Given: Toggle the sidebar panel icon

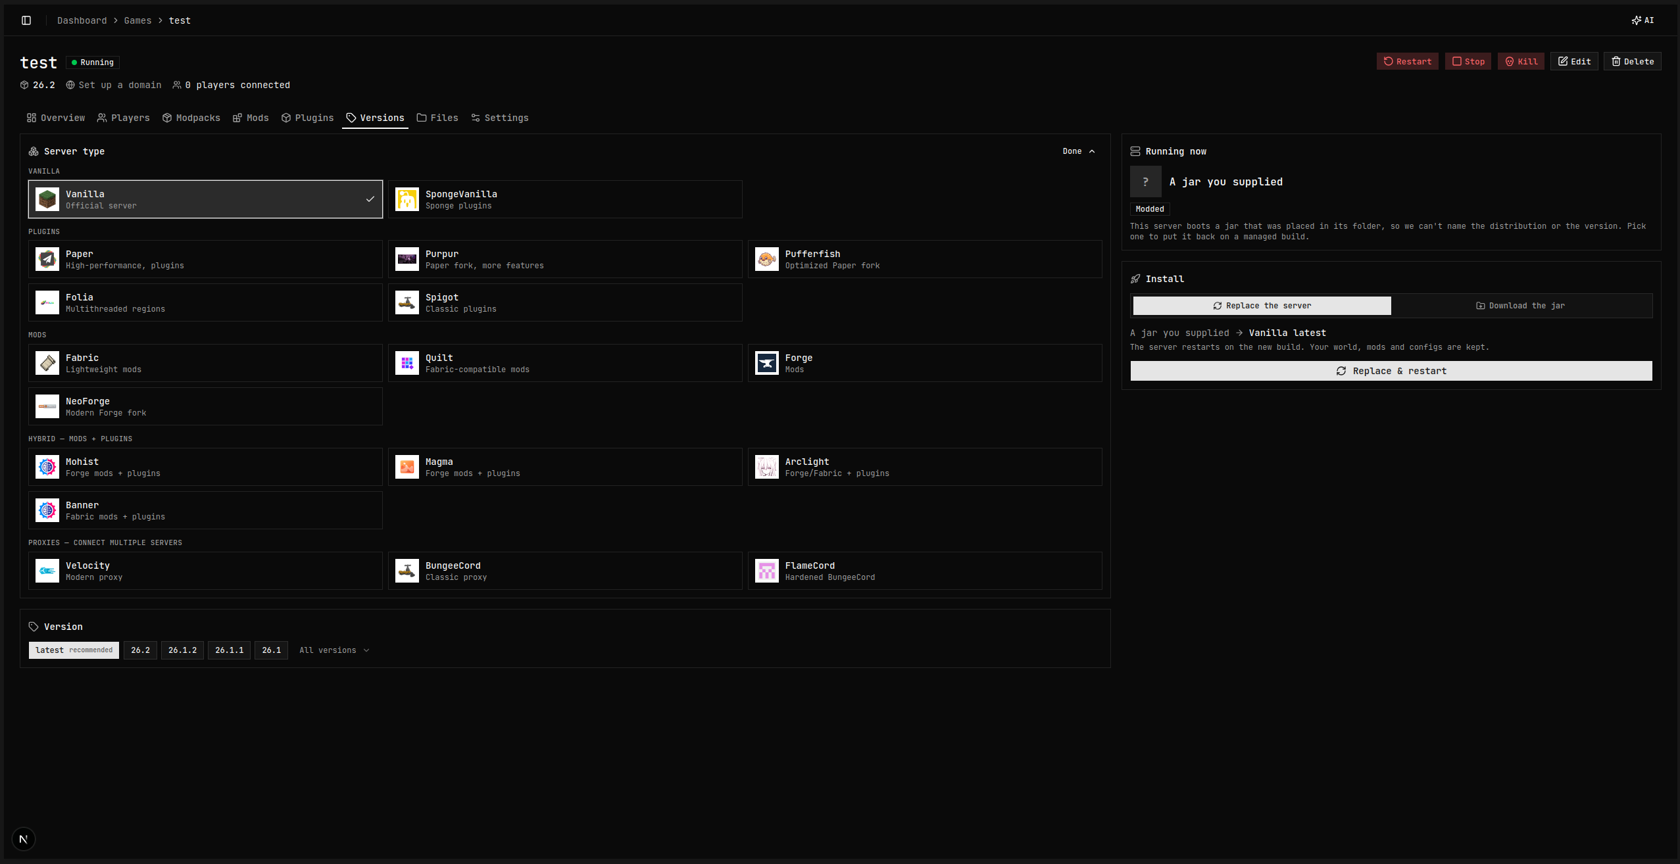Looking at the screenshot, I should [26, 20].
